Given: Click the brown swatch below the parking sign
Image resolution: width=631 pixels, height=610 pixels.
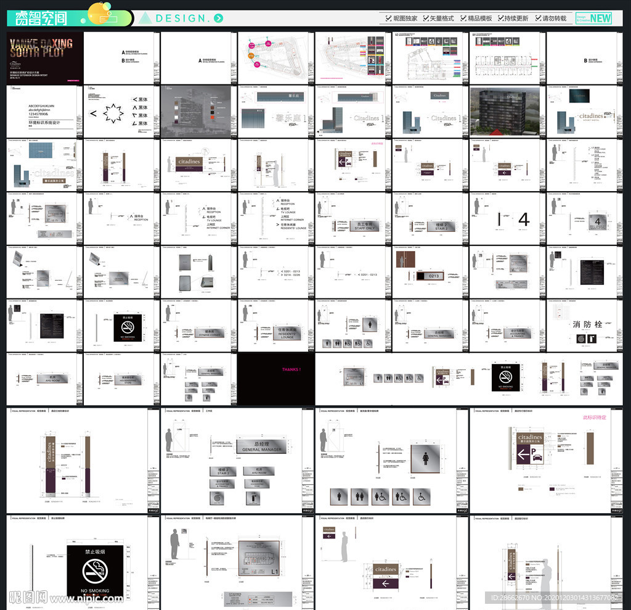Looking at the screenshot, I should [521, 489].
